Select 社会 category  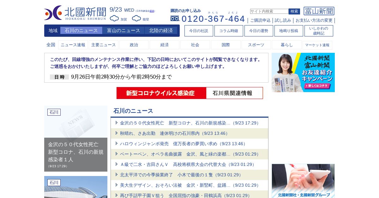(195, 45)
